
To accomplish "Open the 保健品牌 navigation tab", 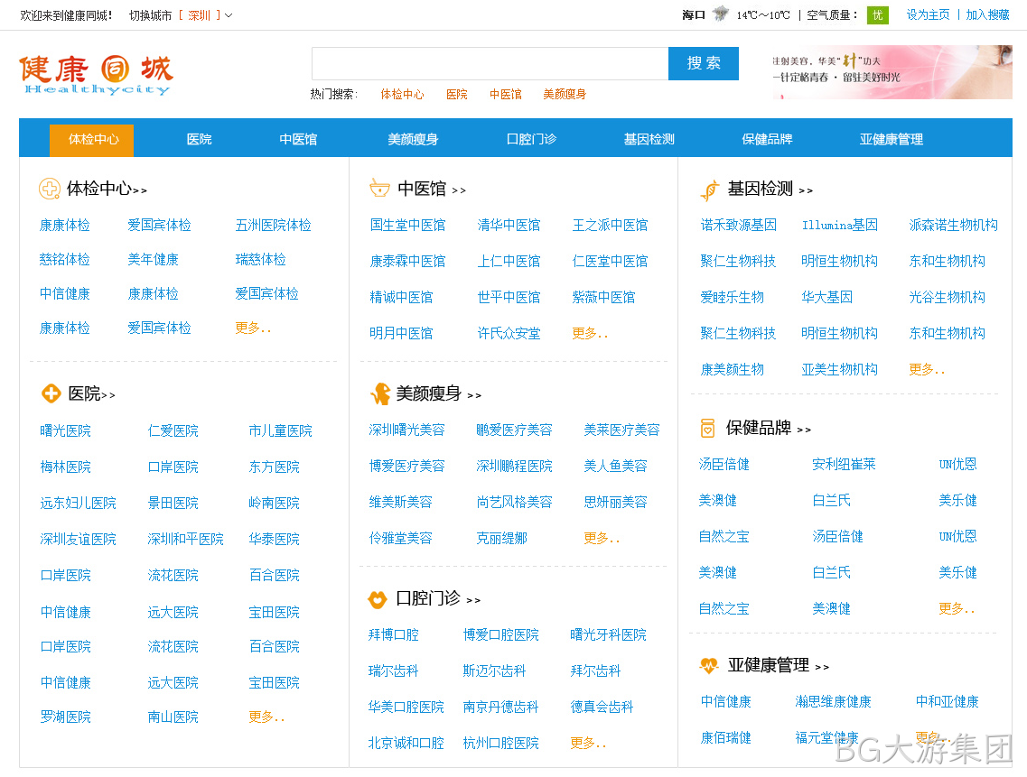I will tap(767, 140).
